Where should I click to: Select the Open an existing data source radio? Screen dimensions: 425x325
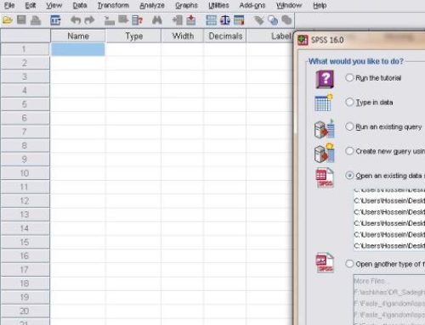pos(349,176)
